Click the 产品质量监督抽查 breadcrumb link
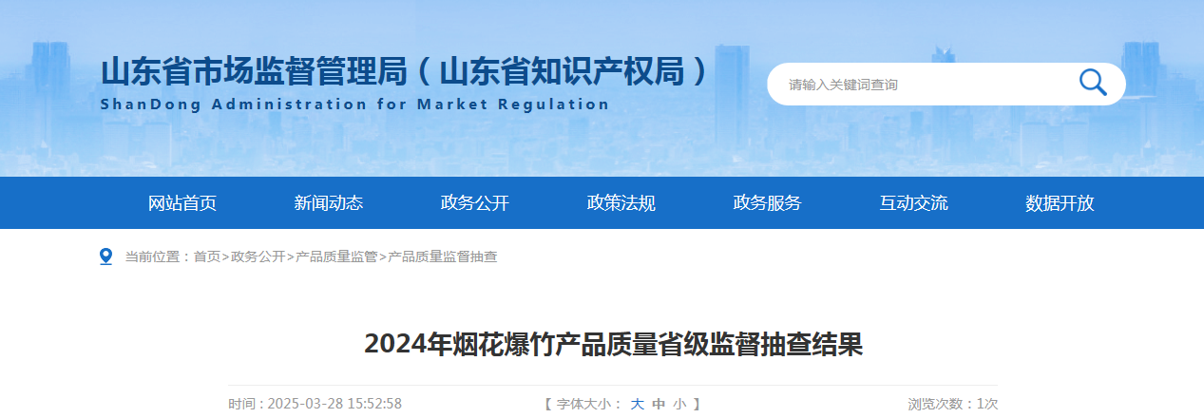Screen dimensions: 1204x418 (443, 256)
